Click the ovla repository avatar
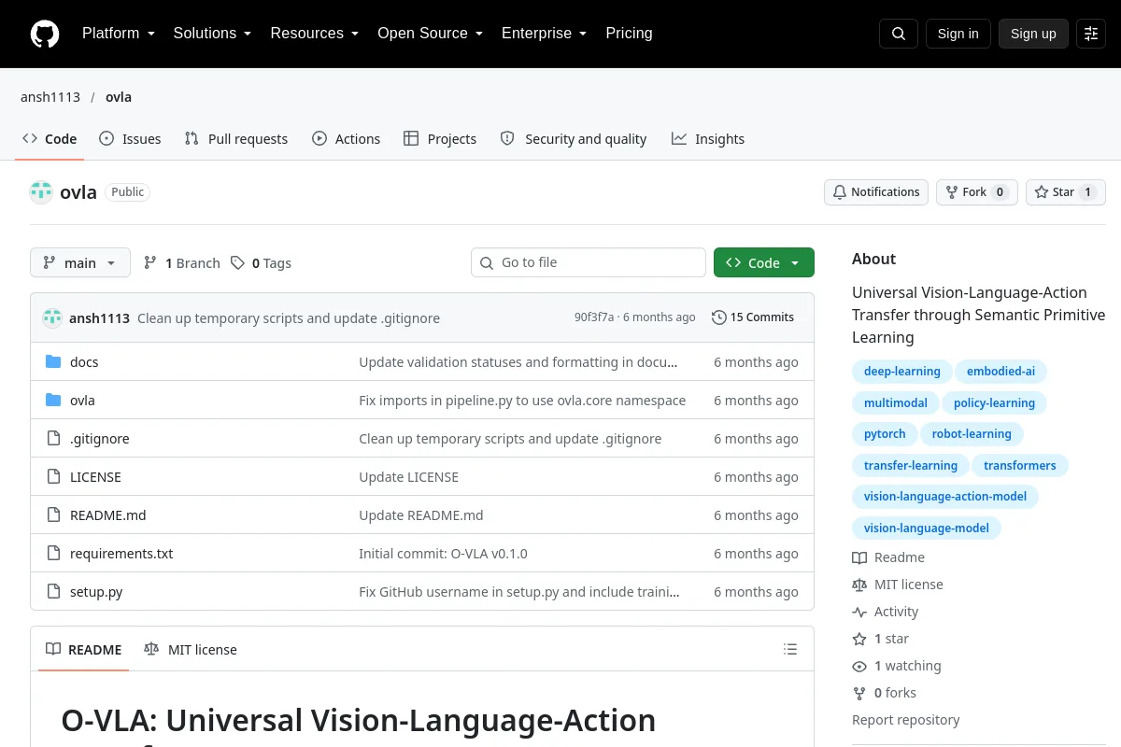 [41, 192]
